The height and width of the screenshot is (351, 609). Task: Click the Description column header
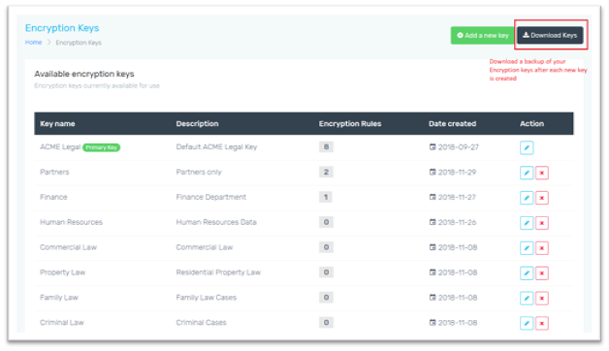tap(197, 124)
